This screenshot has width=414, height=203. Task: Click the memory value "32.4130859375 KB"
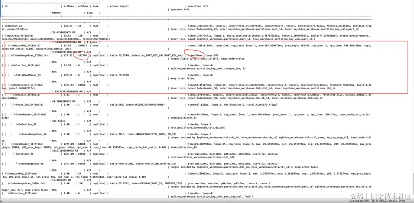pos(64,32)
